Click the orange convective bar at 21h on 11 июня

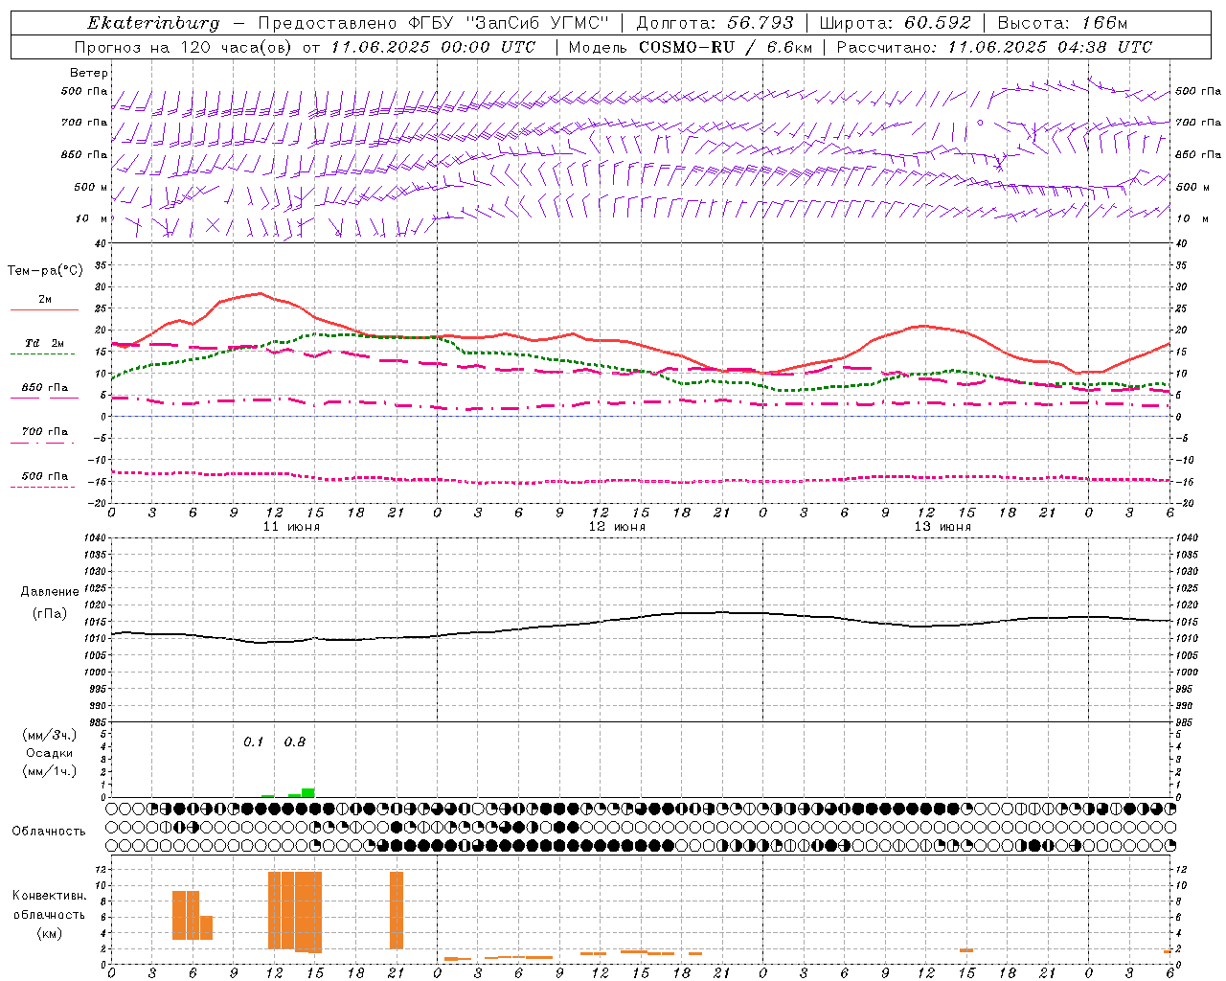tap(397, 910)
